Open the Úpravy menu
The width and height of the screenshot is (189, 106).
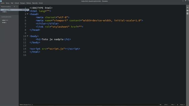coord(8,3)
